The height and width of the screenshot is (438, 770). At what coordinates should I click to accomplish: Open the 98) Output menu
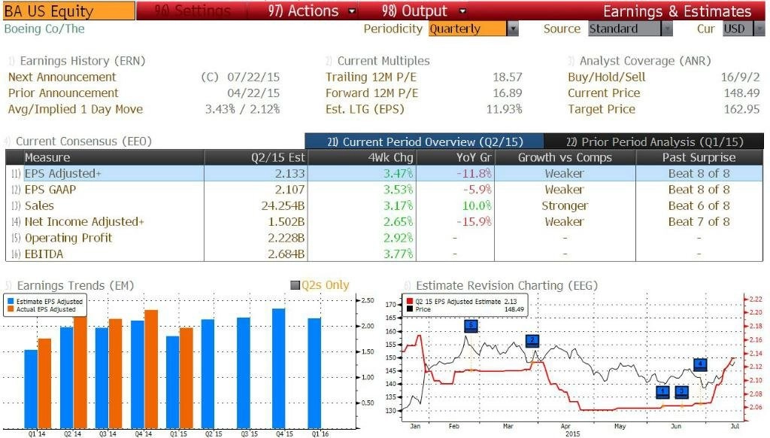pos(423,11)
